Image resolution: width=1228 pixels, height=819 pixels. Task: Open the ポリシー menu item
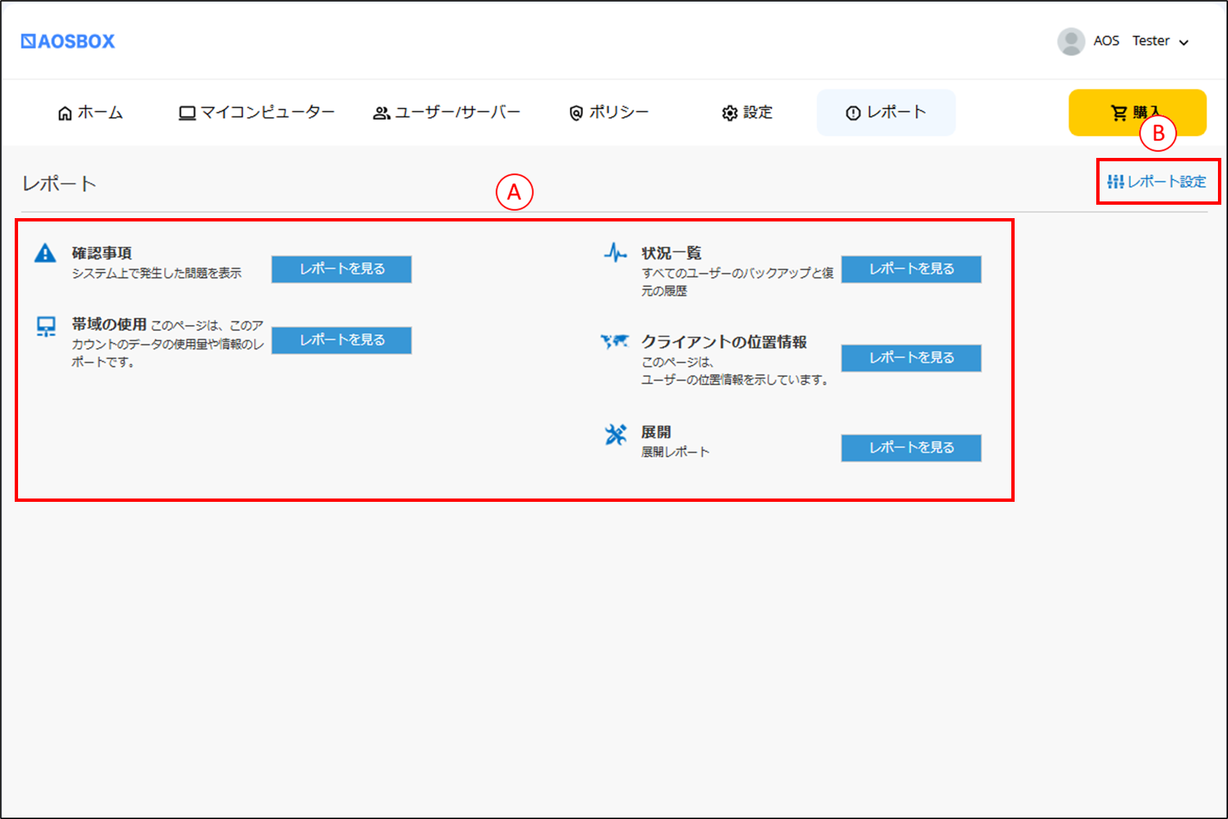pos(609,112)
